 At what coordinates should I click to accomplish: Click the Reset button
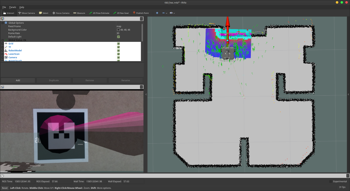coord(5,188)
